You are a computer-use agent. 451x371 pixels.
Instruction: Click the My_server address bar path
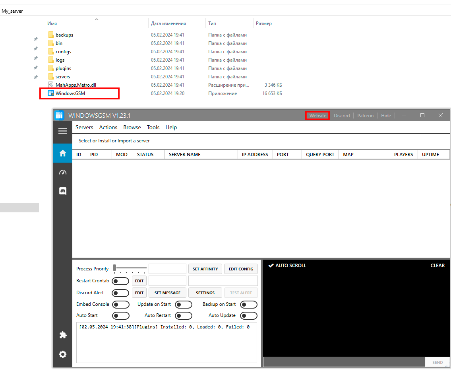[x=12, y=11]
